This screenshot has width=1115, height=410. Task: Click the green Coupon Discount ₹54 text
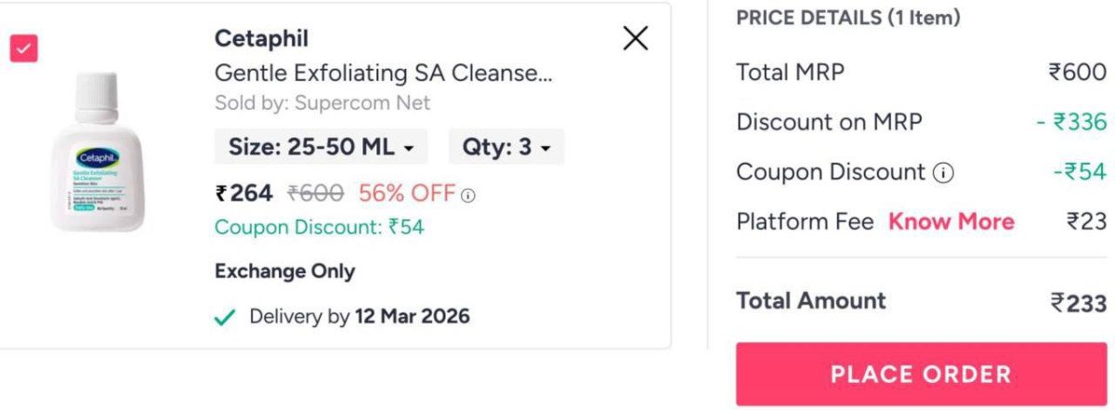tap(319, 227)
